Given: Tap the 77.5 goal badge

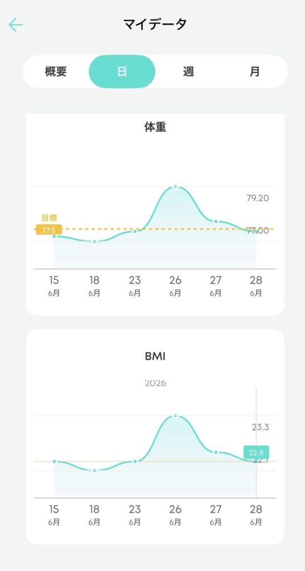Looking at the screenshot, I should pos(49,230).
